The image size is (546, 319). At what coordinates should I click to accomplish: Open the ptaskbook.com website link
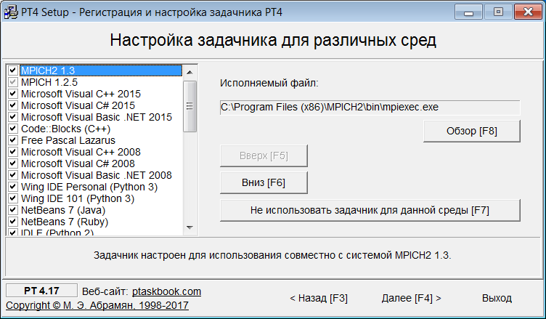click(x=166, y=291)
